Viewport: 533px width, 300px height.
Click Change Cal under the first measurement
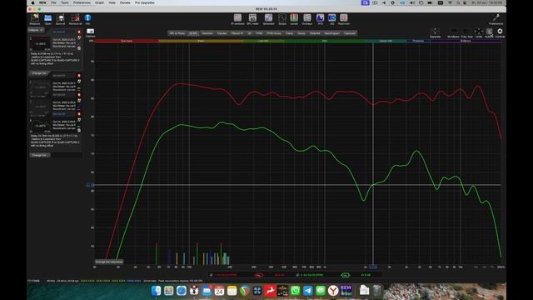[39, 73]
